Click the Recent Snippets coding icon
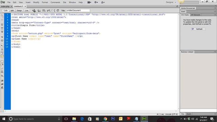The height and width of the screenshot is (122, 217). 2,72
